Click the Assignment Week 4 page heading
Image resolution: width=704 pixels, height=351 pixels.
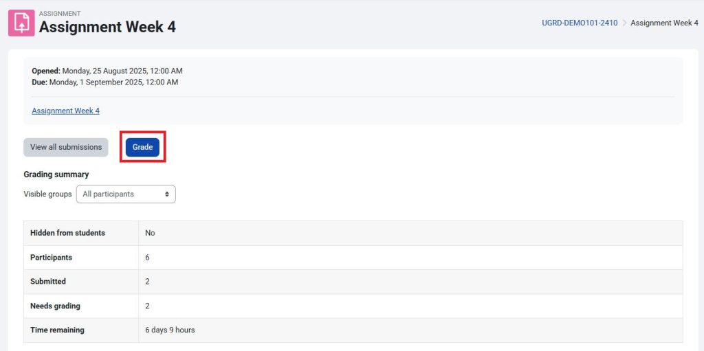[x=107, y=27]
